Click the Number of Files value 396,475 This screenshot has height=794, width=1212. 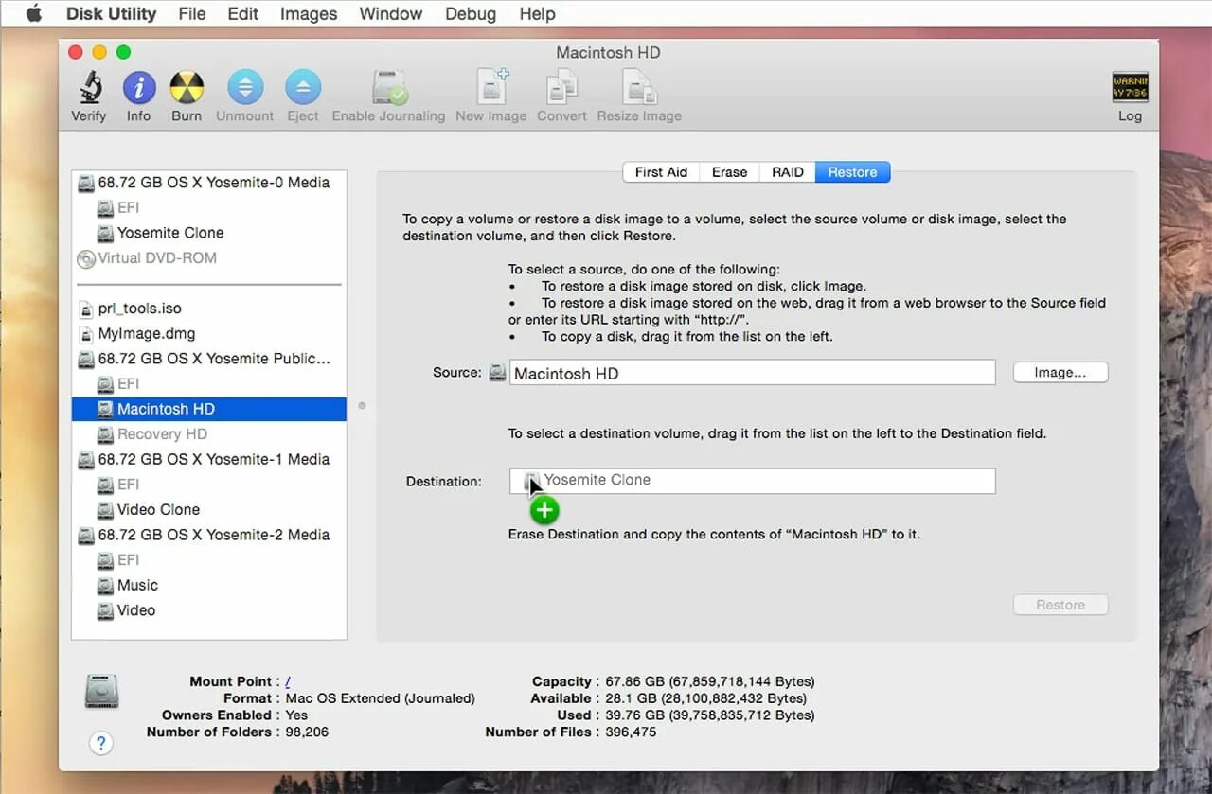[631, 732]
